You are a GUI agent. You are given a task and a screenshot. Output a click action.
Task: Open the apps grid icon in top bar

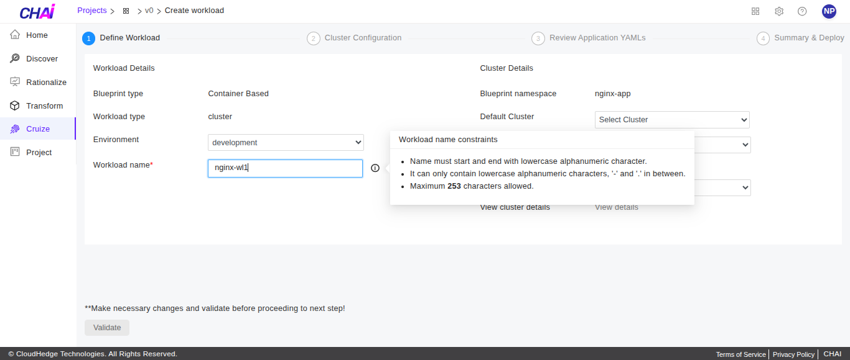point(755,11)
